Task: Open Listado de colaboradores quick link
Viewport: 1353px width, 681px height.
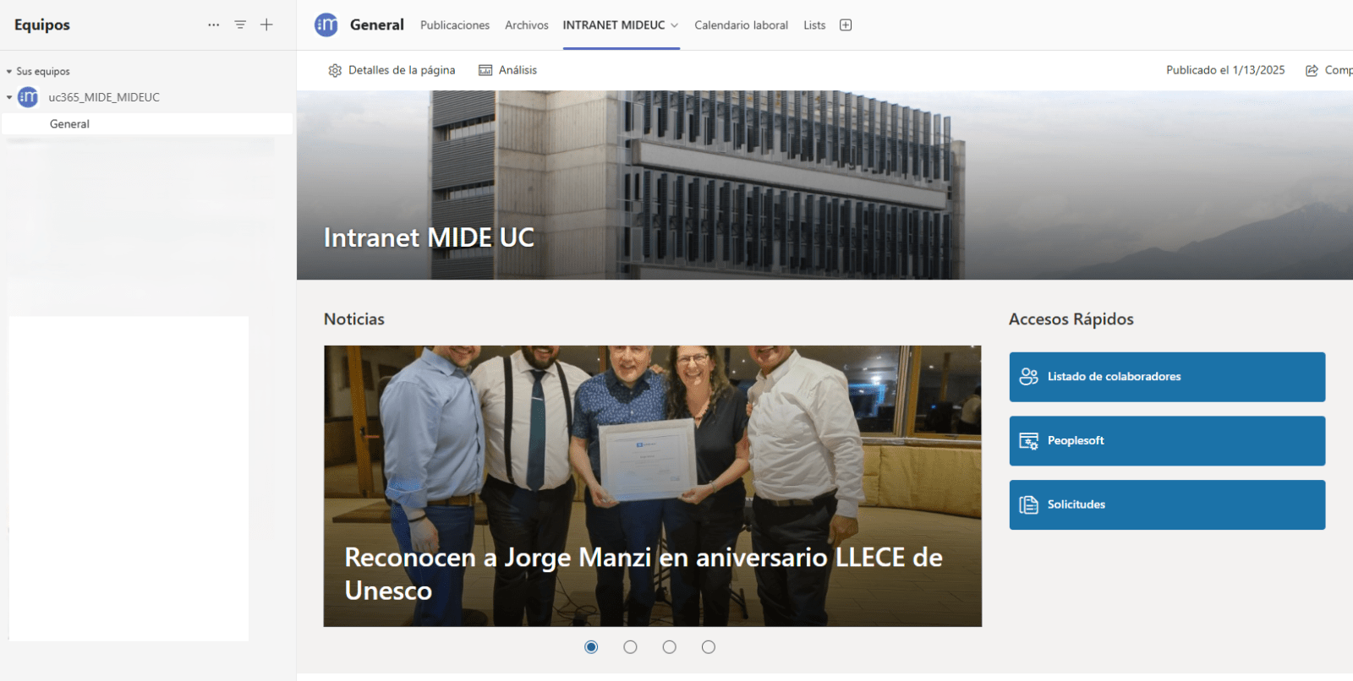Action: tap(1167, 377)
